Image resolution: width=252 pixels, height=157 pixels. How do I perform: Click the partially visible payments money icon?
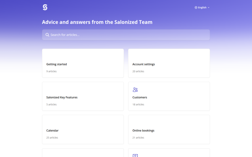135,155
